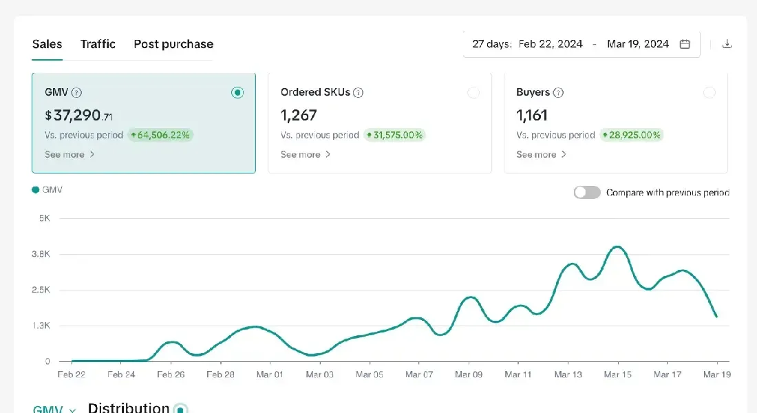Switch to the Traffic tab

click(x=98, y=44)
